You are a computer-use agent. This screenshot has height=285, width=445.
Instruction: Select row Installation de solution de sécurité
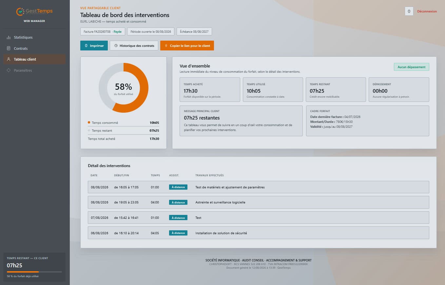[259, 233]
